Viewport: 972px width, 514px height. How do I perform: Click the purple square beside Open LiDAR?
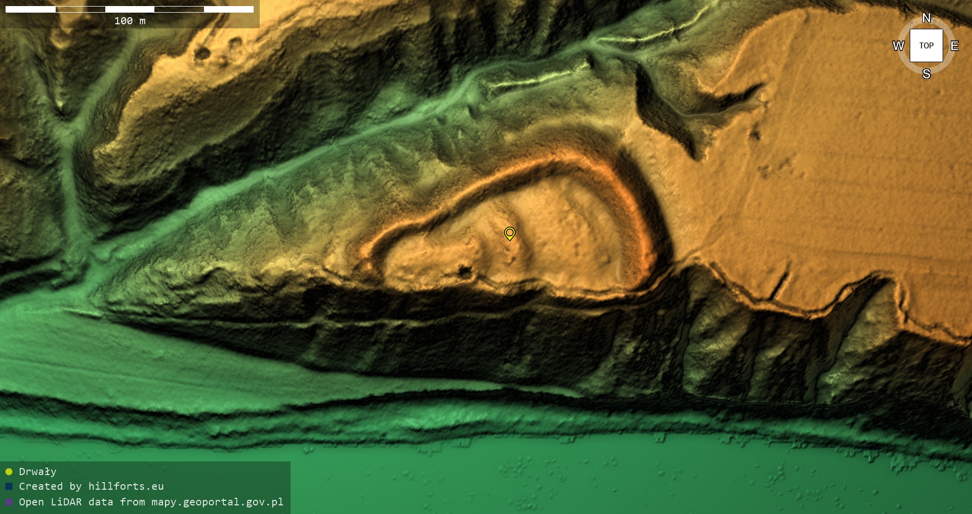click(9, 502)
